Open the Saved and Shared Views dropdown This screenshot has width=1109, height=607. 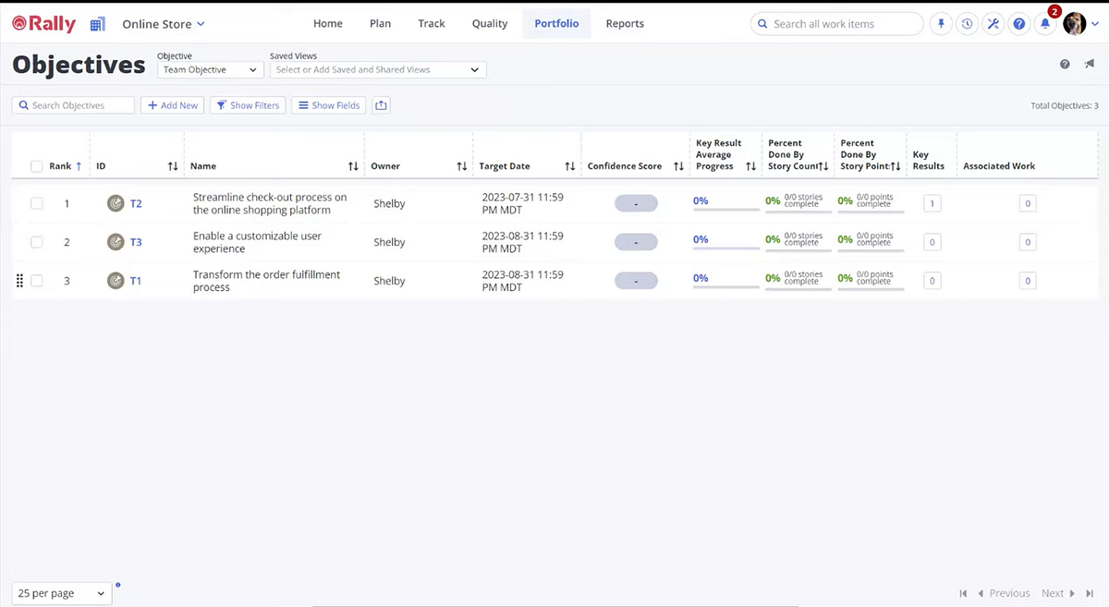pos(377,69)
